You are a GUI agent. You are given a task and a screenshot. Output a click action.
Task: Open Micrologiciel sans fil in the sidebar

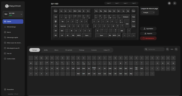coord(13,48)
